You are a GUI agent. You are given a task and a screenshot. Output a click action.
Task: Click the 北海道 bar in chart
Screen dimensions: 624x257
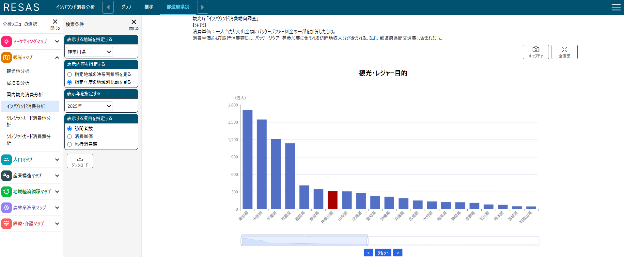point(361,201)
